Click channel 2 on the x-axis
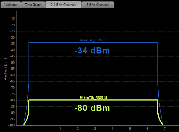Viewport: 179px width, 132px height. point(78,129)
